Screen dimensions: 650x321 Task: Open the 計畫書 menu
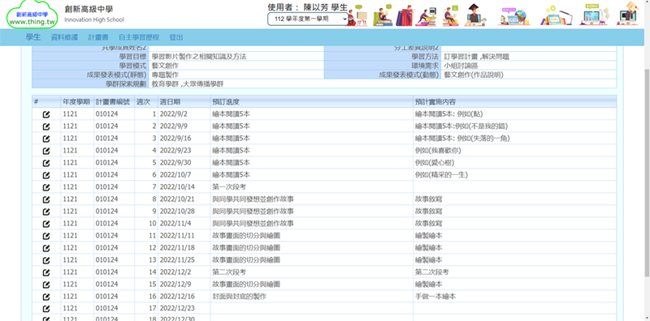(98, 37)
